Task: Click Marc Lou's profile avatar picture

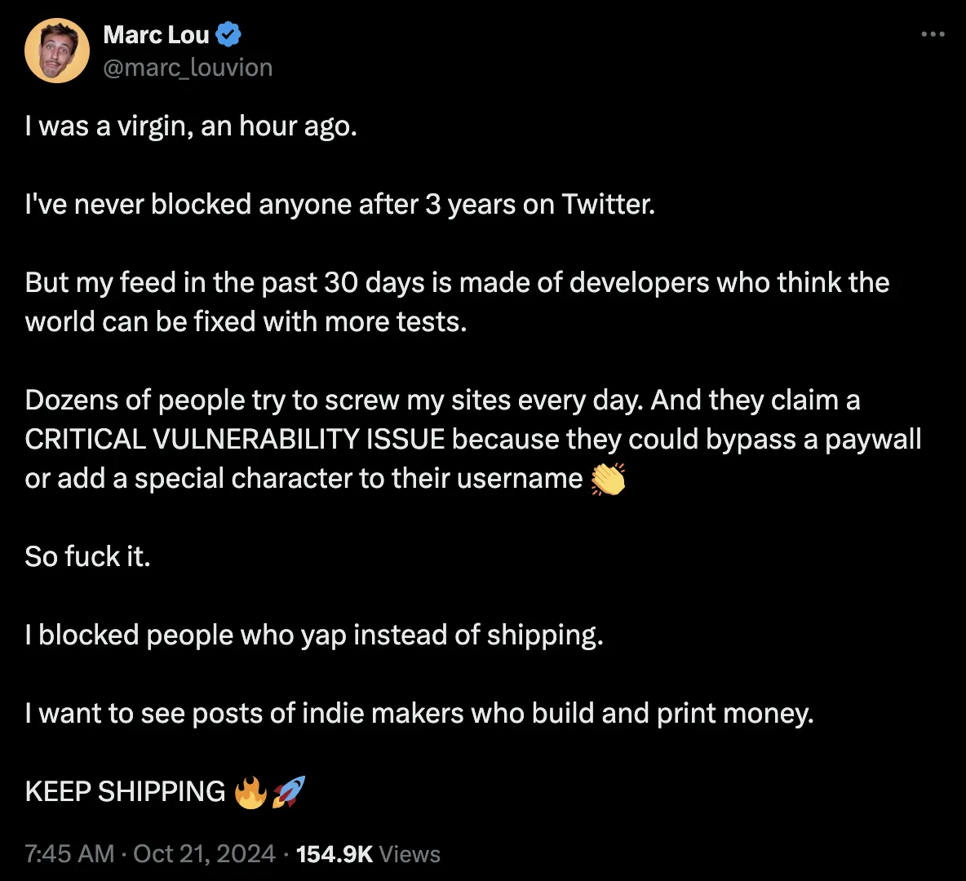Action: click(56, 51)
